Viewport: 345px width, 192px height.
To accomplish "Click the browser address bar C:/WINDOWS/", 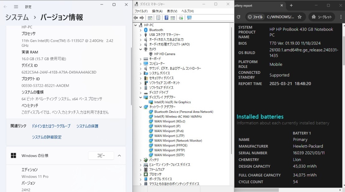I will (x=280, y=17).
